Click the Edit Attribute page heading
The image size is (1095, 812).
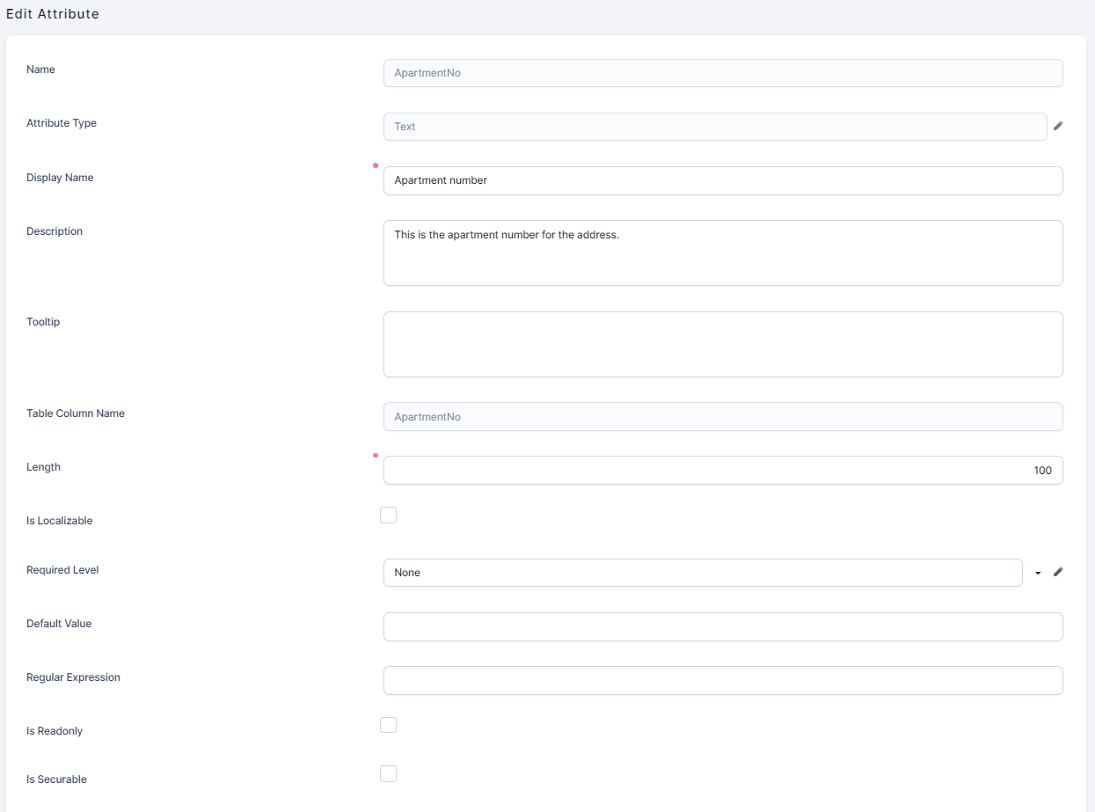pyautogui.click(x=53, y=14)
